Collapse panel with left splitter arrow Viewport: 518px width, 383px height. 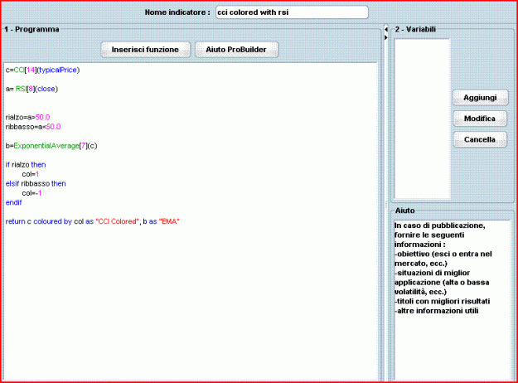coord(386,29)
